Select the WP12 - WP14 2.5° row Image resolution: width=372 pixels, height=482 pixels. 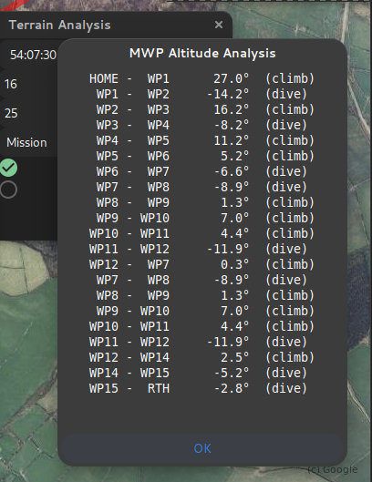(201, 357)
